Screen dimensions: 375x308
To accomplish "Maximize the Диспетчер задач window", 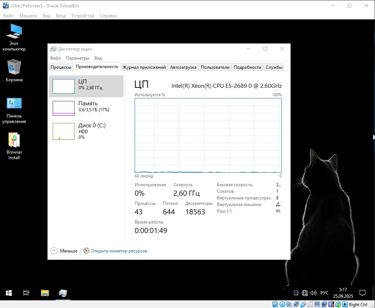I will (x=265, y=49).
